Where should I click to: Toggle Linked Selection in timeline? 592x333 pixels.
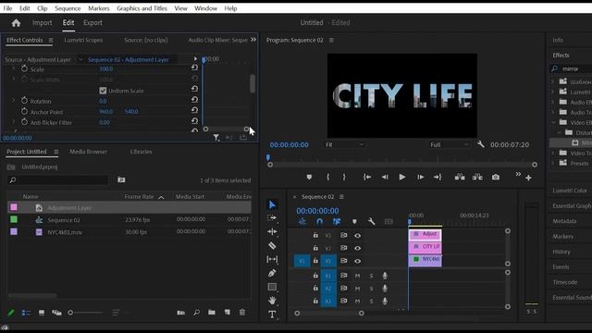pyautogui.click(x=337, y=222)
